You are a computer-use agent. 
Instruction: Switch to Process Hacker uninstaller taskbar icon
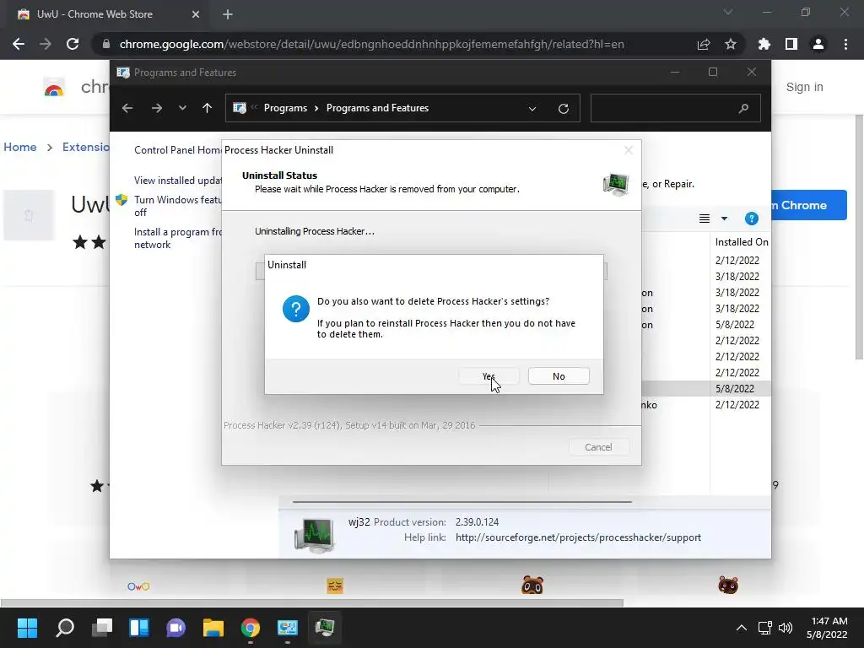[x=325, y=627]
